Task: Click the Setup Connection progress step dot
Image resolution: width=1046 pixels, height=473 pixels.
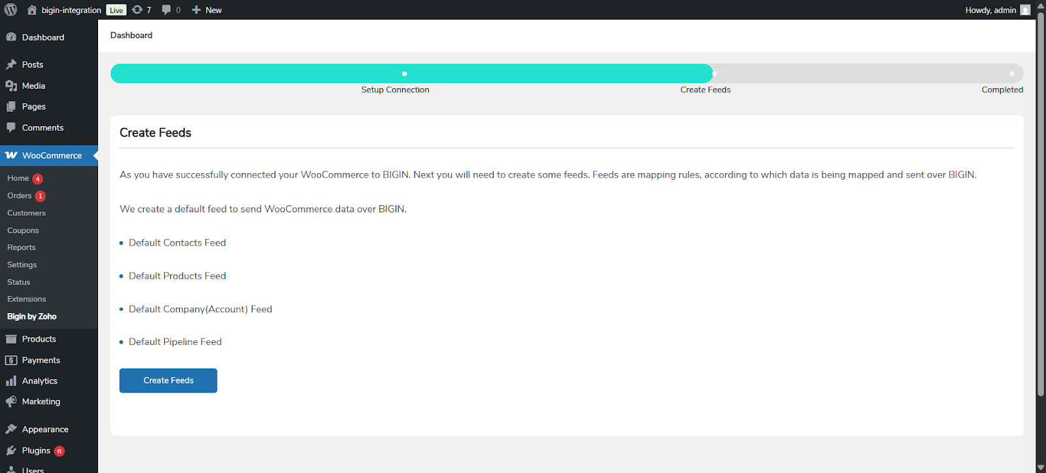Action: (x=405, y=74)
